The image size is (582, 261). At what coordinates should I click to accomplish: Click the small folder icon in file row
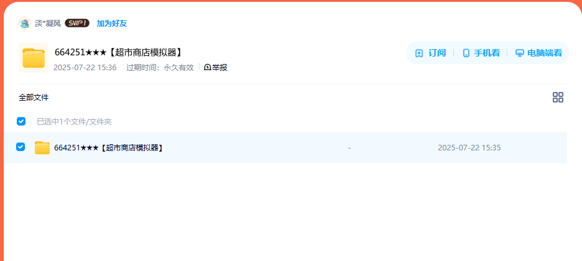click(42, 147)
